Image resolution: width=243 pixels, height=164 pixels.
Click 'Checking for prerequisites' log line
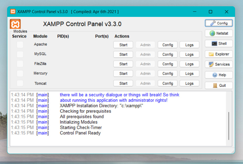pos(85,111)
